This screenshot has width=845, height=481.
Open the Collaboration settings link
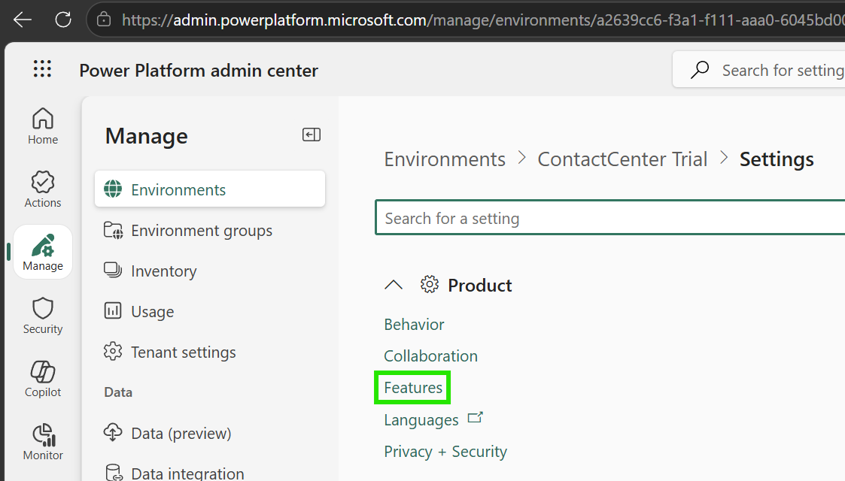click(430, 355)
